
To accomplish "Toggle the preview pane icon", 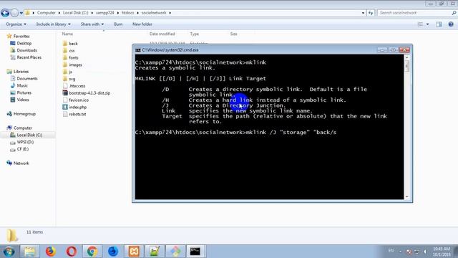I will tap(439, 24).
